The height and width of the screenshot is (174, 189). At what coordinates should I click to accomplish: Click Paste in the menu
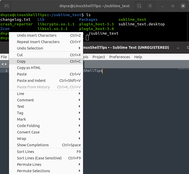pyautogui.click(x=46, y=74)
